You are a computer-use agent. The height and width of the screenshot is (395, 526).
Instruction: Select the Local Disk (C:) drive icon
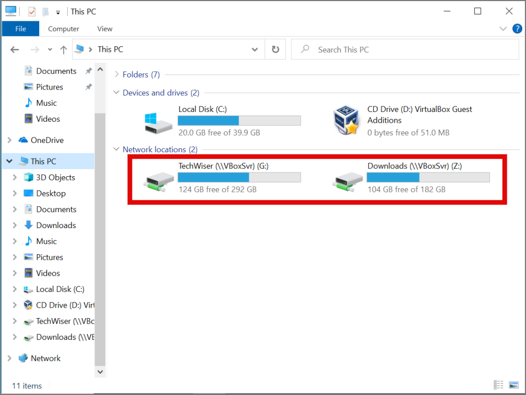(158, 123)
